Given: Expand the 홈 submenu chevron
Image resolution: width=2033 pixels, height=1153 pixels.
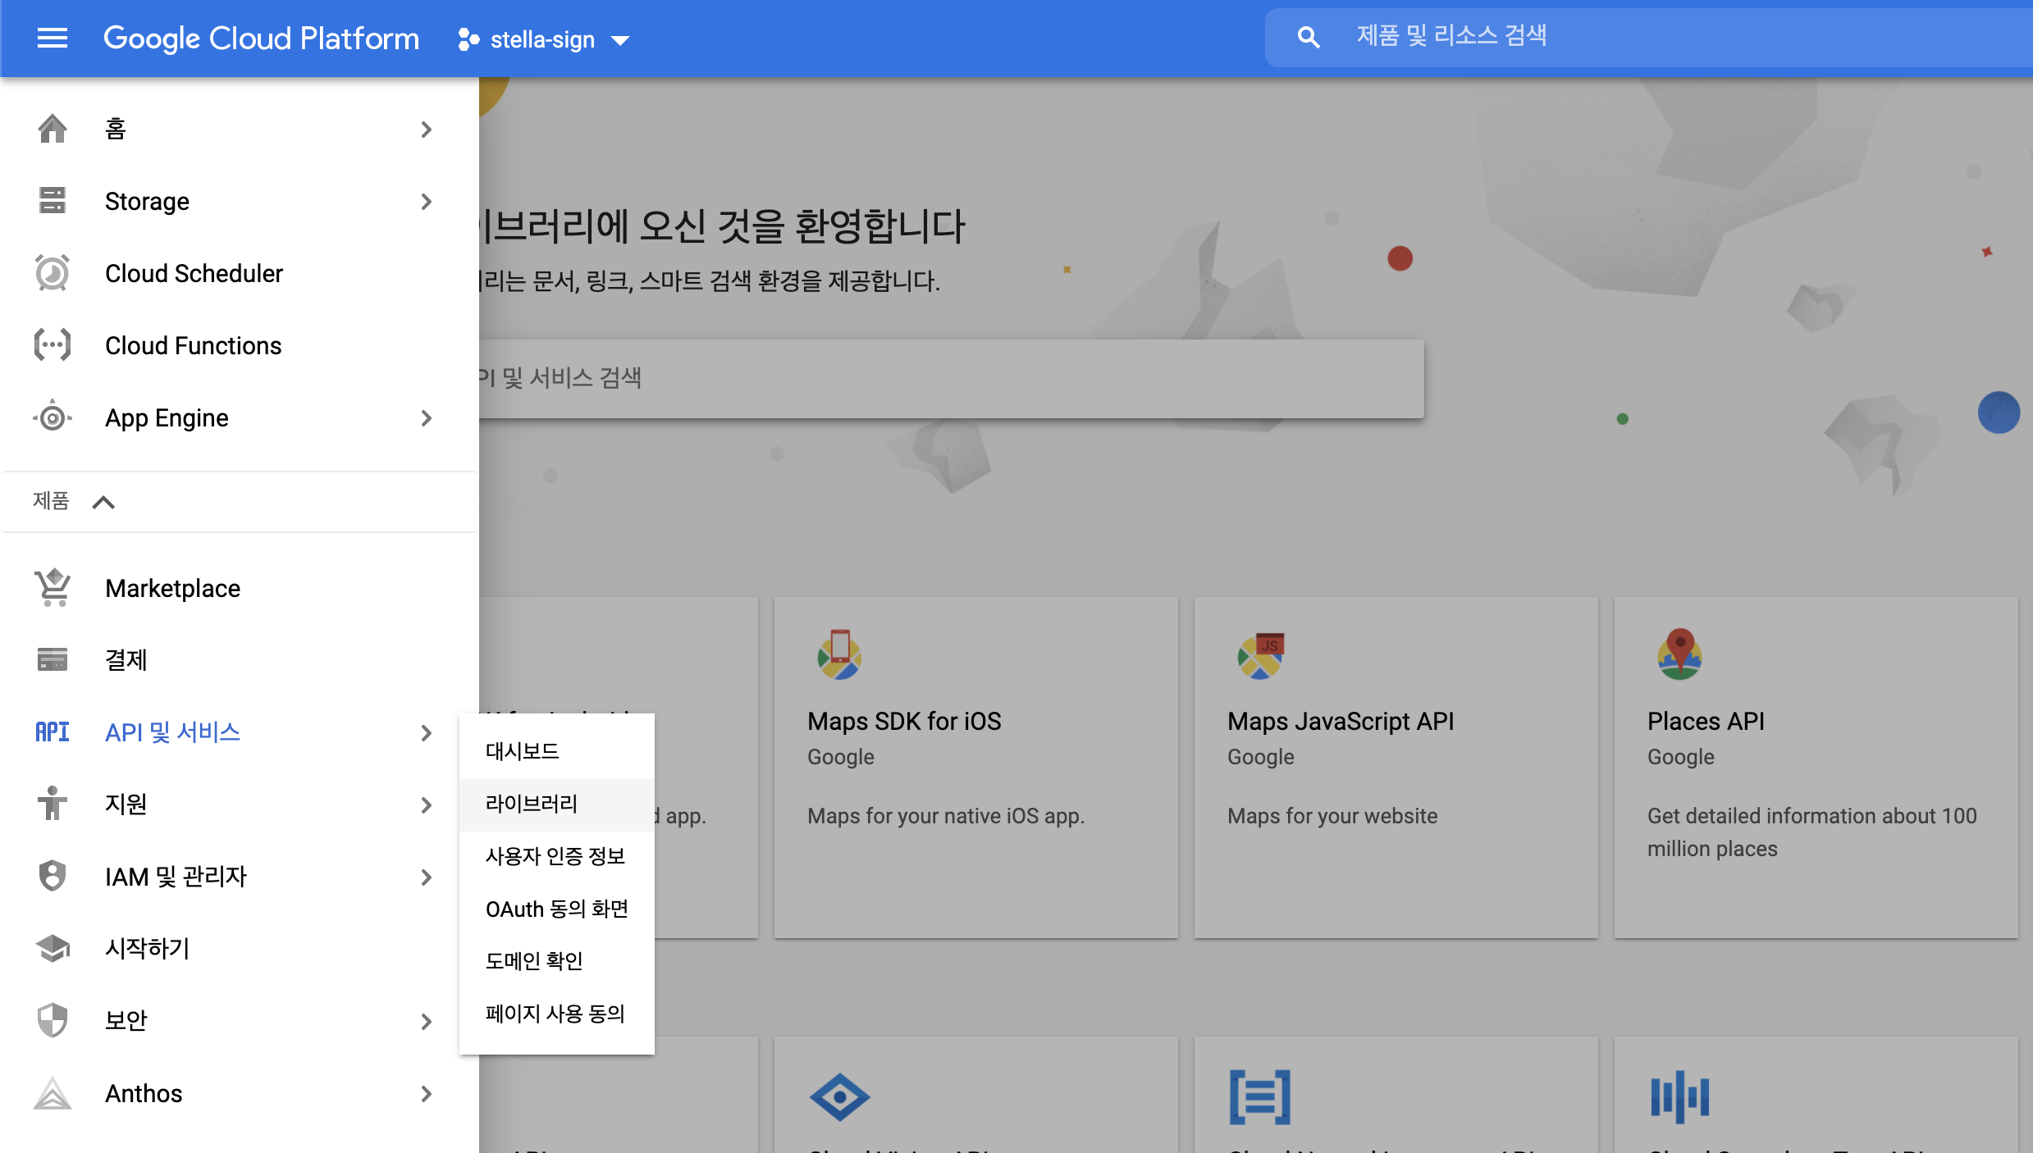Looking at the screenshot, I should point(426,130).
